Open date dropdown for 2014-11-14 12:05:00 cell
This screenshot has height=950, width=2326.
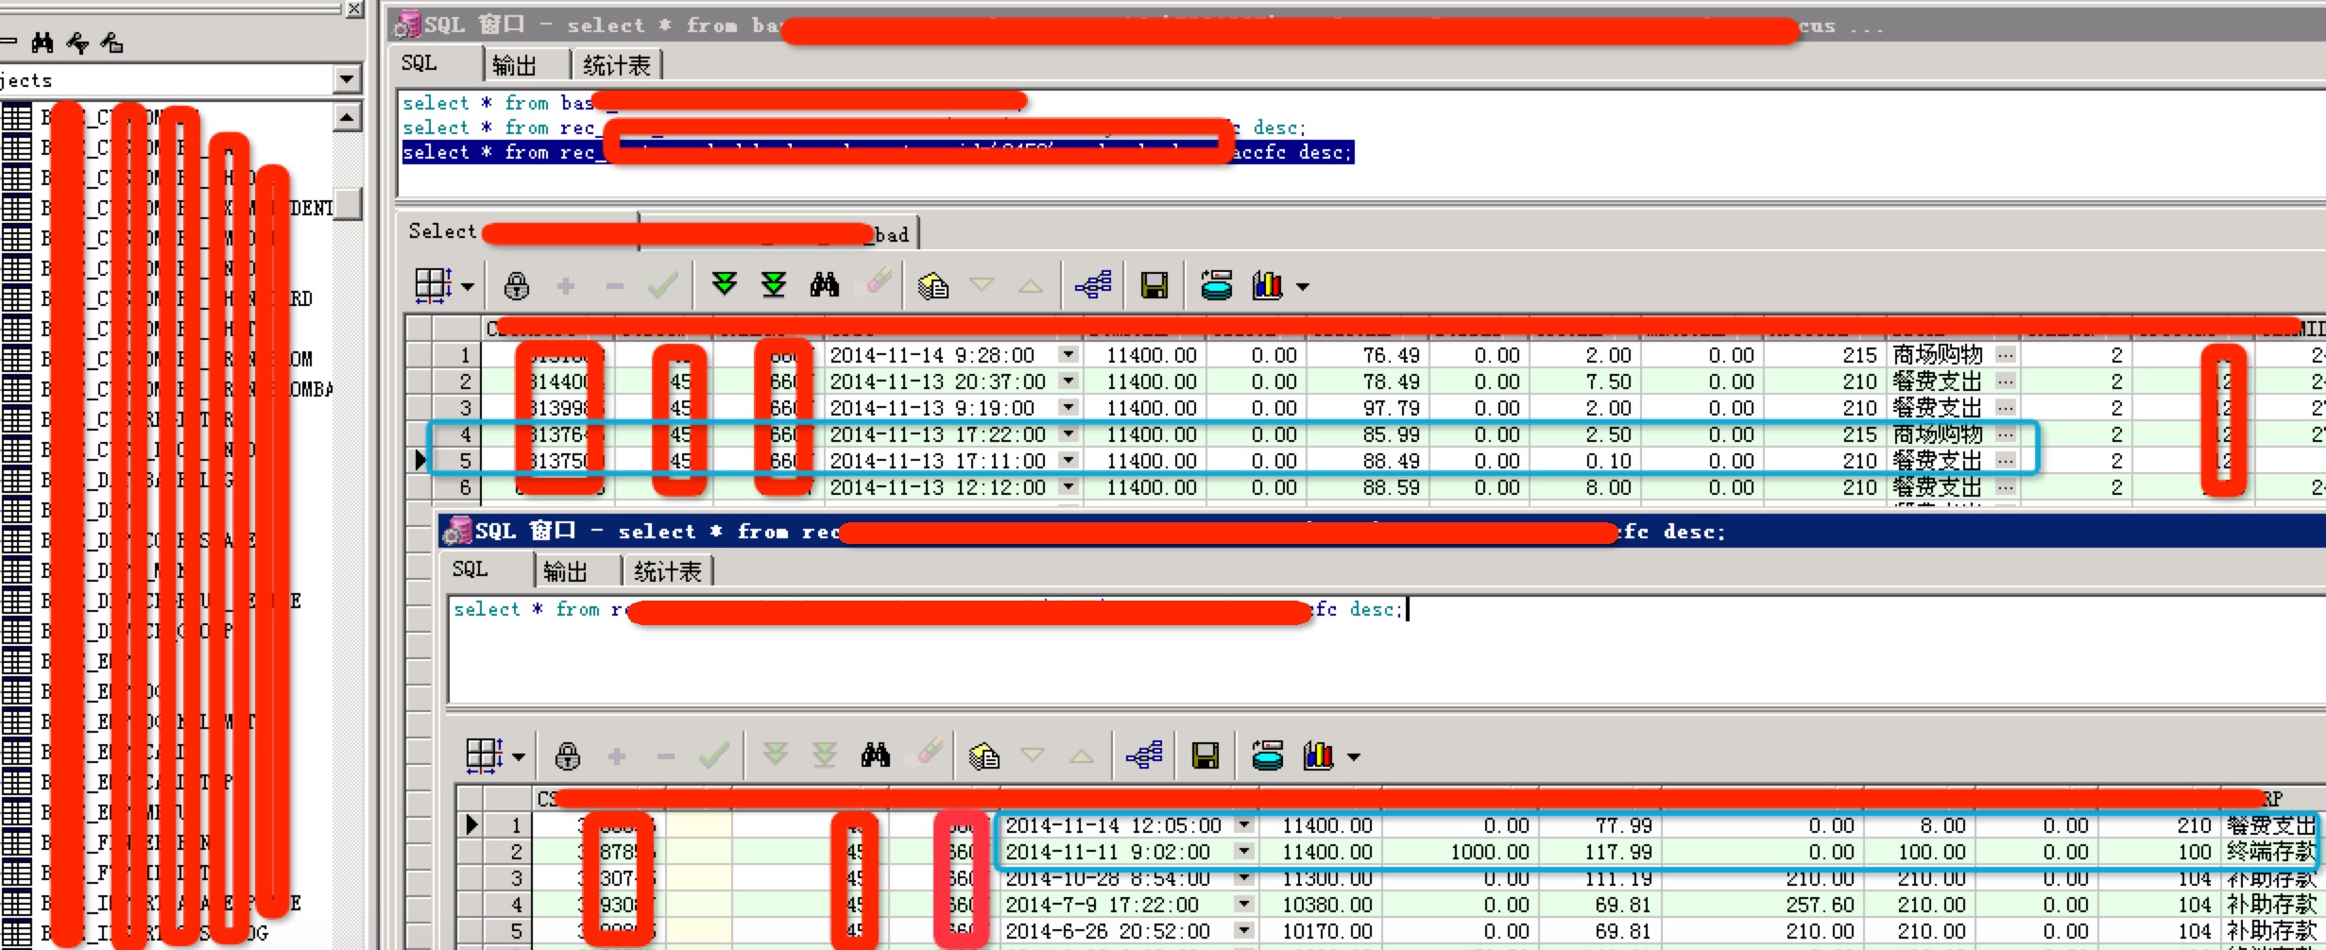coord(1244,824)
